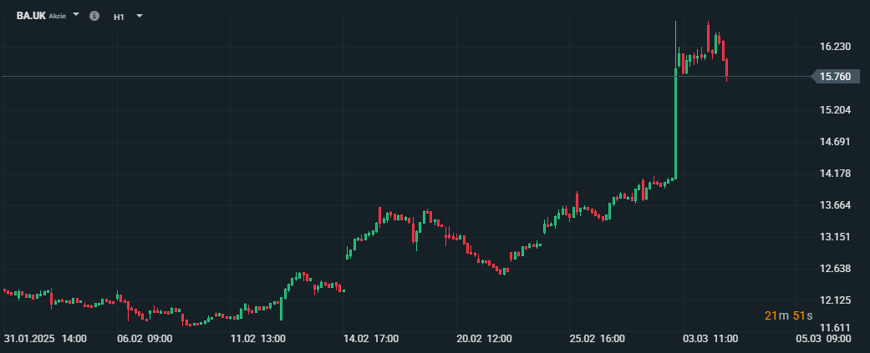Click the candle countdown timer 21m 51s
870x353 pixels.
[788, 315]
